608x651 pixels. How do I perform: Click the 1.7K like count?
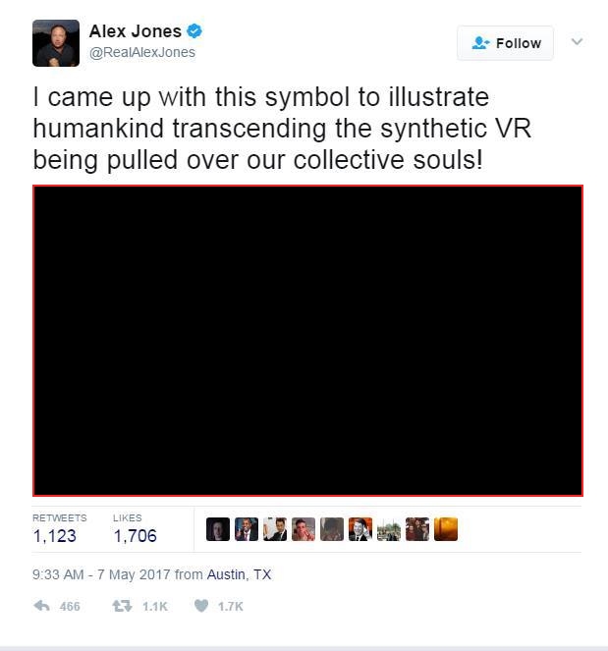231,607
